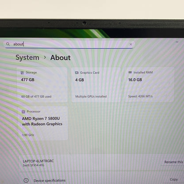Open the Storage card

(42, 85)
